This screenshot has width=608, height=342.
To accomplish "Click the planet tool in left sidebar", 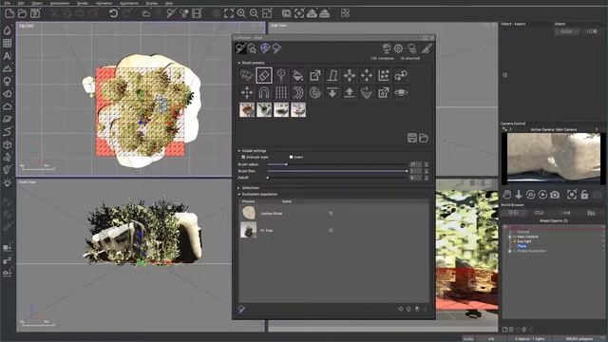I will click(8, 119).
